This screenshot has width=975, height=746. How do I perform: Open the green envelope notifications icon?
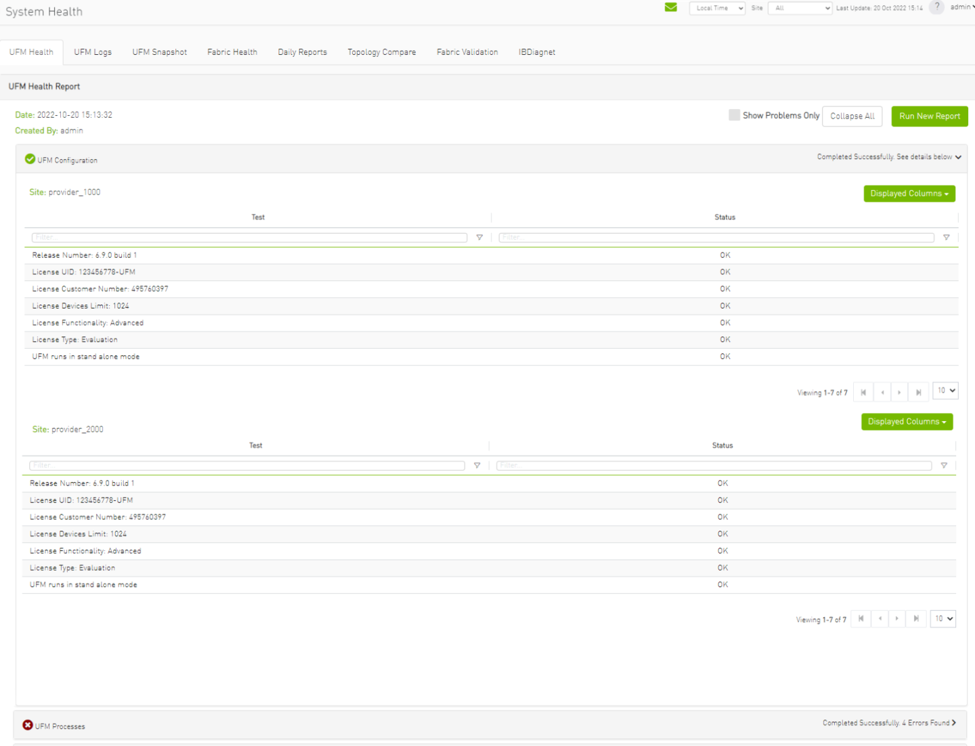[x=670, y=7]
